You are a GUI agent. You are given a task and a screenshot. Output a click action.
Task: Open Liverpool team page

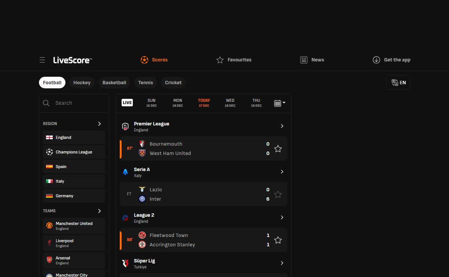74,243
